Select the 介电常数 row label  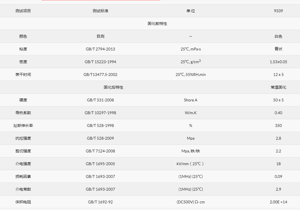(23, 189)
